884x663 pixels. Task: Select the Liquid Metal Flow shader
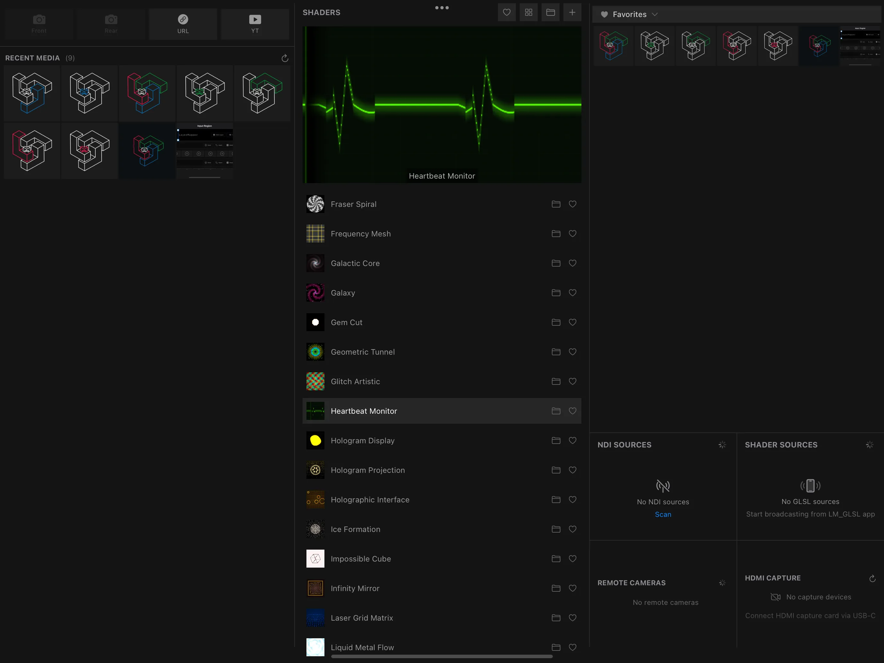coord(442,647)
